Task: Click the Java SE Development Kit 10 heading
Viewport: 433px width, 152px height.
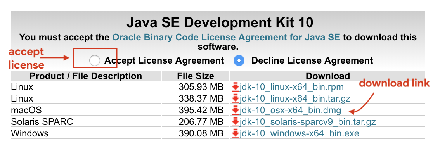Action: point(220,23)
